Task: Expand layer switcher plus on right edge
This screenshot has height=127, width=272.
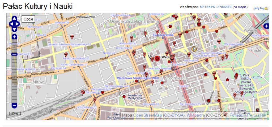Action: (266, 26)
